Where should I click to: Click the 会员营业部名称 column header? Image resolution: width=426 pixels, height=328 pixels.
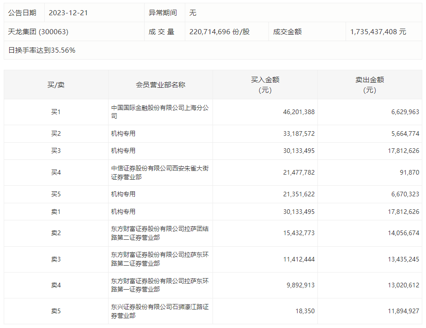tap(161, 85)
